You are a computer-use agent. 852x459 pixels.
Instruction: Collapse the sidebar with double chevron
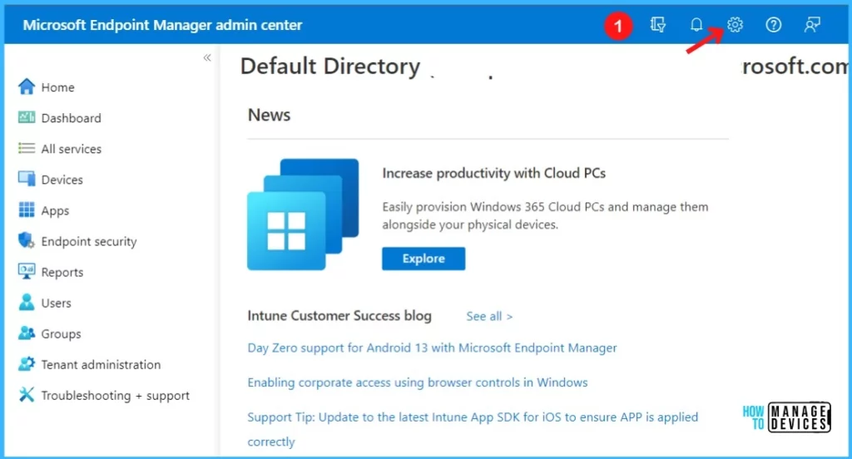pos(207,57)
